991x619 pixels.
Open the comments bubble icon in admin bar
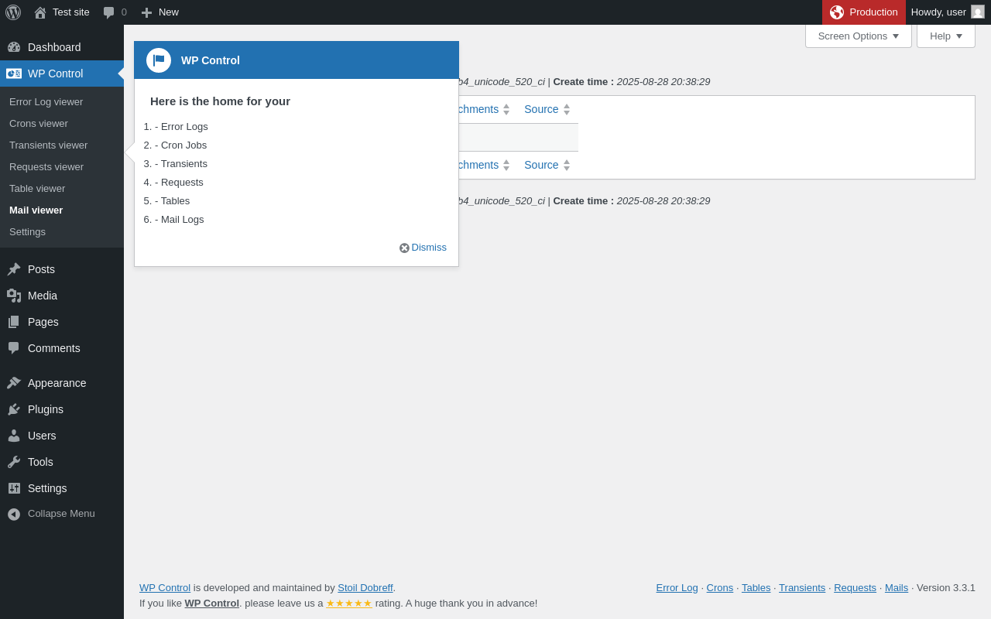tap(109, 12)
